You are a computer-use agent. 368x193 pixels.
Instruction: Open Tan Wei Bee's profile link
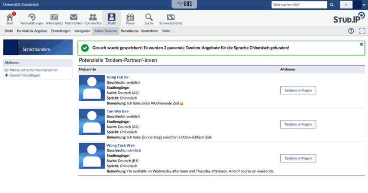point(117,111)
